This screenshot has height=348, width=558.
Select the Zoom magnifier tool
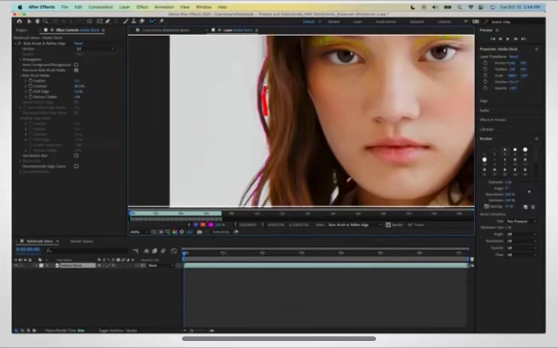click(x=46, y=22)
